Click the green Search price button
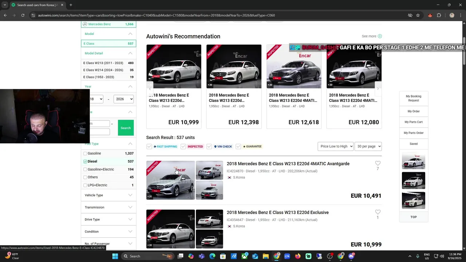The image size is (466, 262). (126, 128)
